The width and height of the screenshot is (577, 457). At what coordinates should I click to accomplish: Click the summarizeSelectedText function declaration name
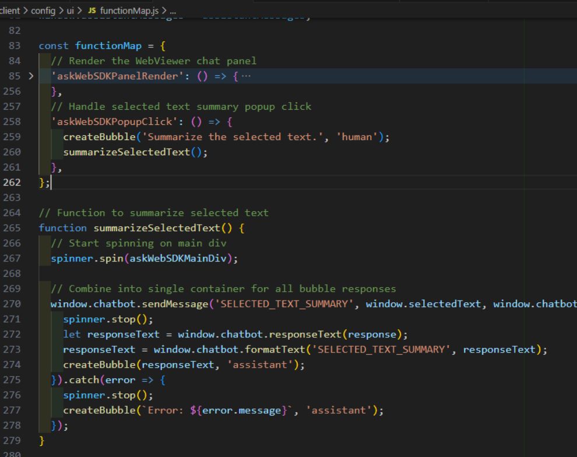point(157,228)
